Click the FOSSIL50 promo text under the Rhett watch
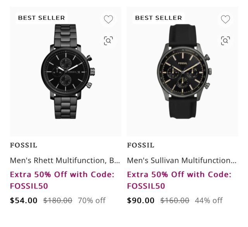 point(29,186)
